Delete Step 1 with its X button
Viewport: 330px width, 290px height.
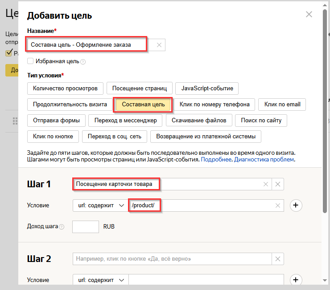click(278, 184)
